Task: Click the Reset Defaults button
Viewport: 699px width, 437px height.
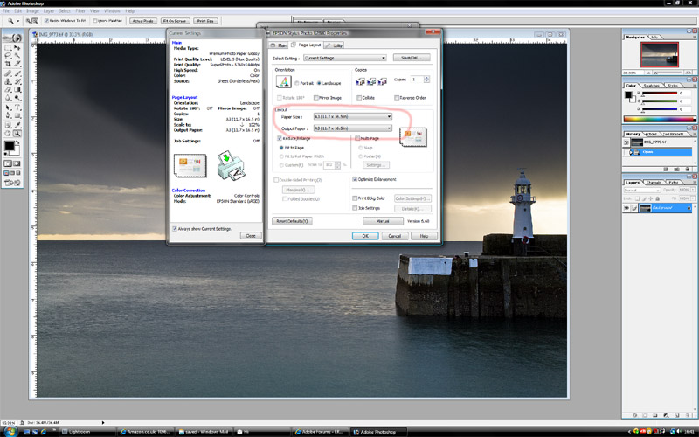Action: (293, 221)
